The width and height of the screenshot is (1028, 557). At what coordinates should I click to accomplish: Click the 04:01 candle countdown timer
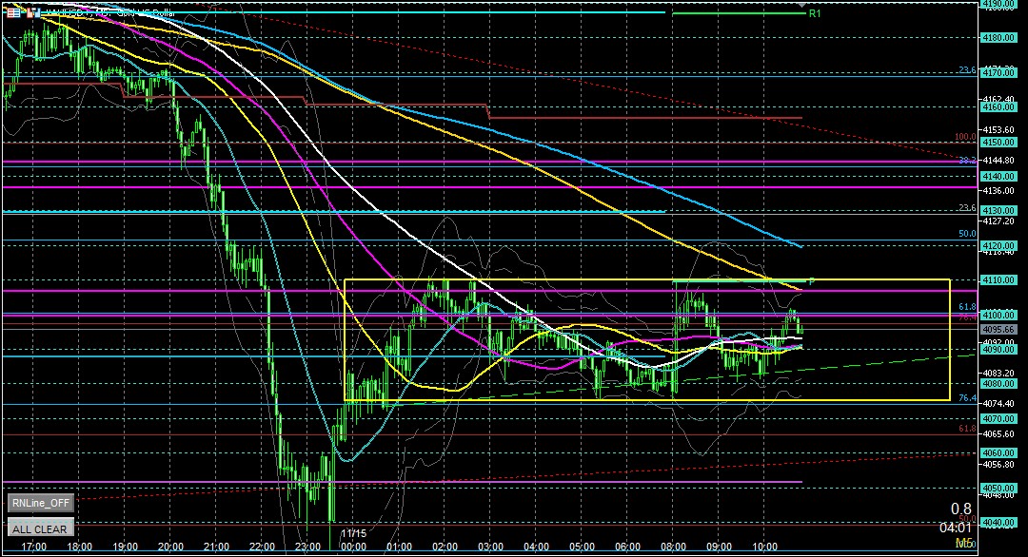pyautogui.click(x=956, y=526)
